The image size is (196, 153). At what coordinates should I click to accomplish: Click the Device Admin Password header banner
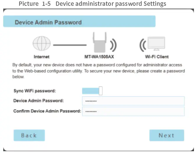tap(79, 22)
